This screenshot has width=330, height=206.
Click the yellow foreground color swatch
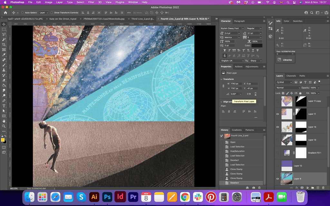3,140
